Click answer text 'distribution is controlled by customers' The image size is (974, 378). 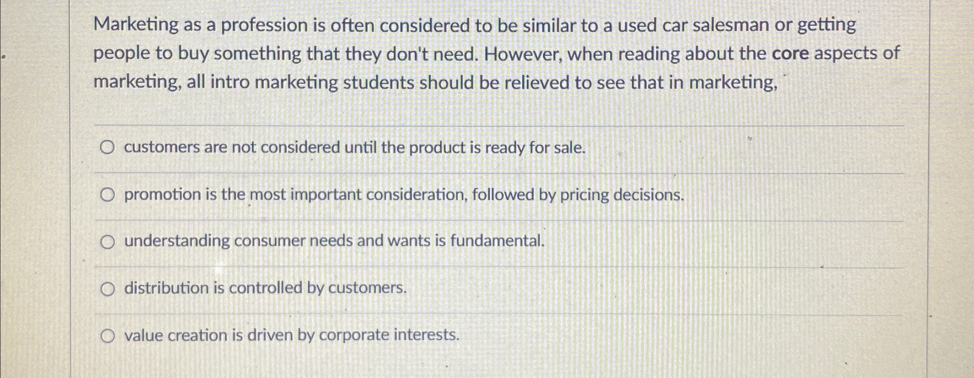[x=265, y=288]
